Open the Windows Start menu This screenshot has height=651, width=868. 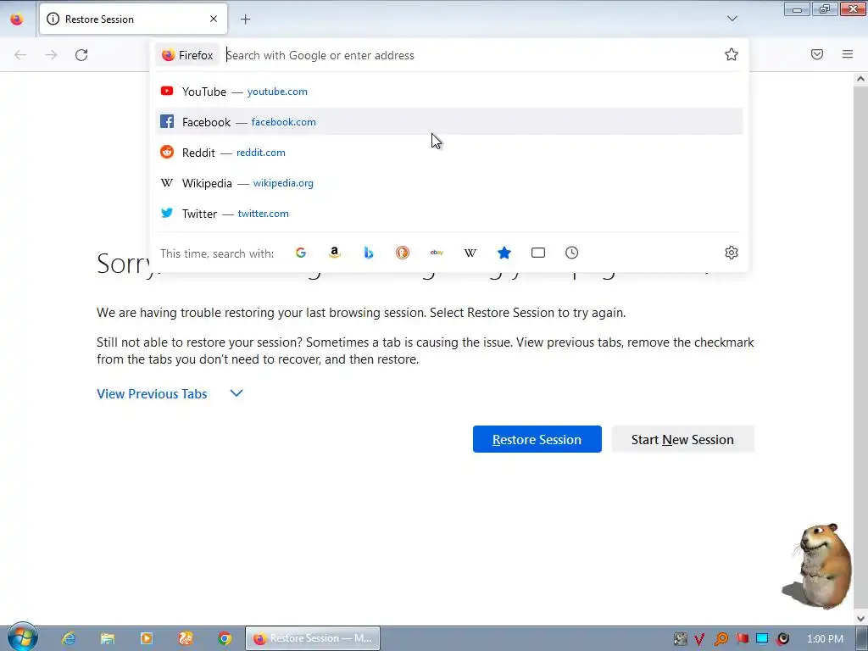(x=22, y=637)
